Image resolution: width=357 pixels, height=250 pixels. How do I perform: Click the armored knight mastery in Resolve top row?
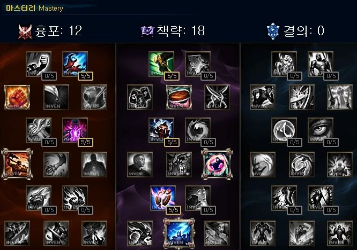coord(321,64)
